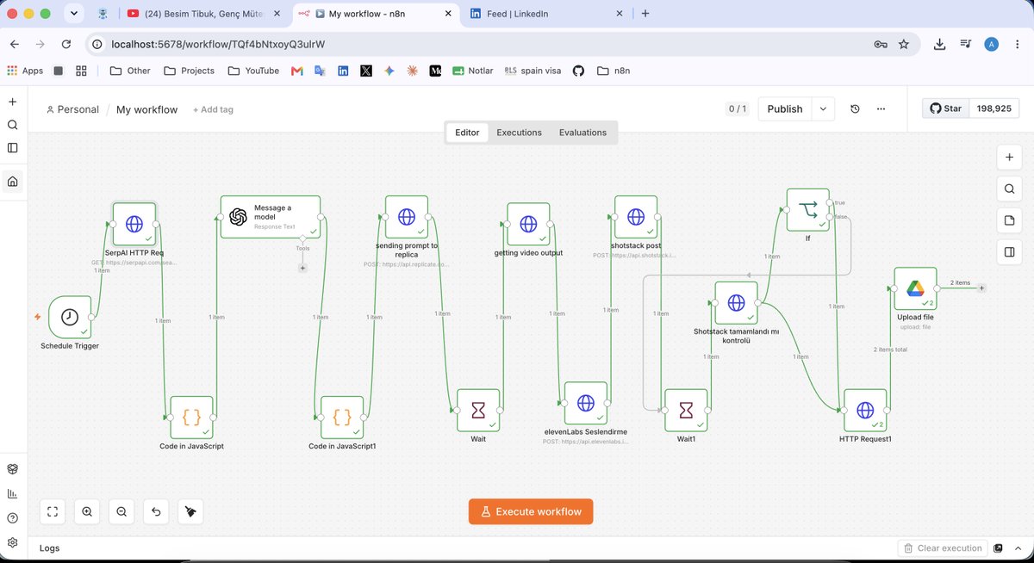Select the sending prompt to replica node
The image size is (1034, 563).
407,217
